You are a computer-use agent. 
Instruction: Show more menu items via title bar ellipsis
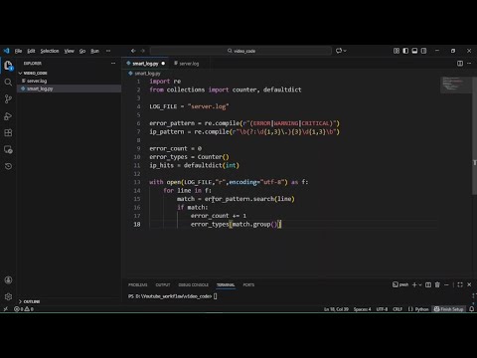tap(108, 51)
